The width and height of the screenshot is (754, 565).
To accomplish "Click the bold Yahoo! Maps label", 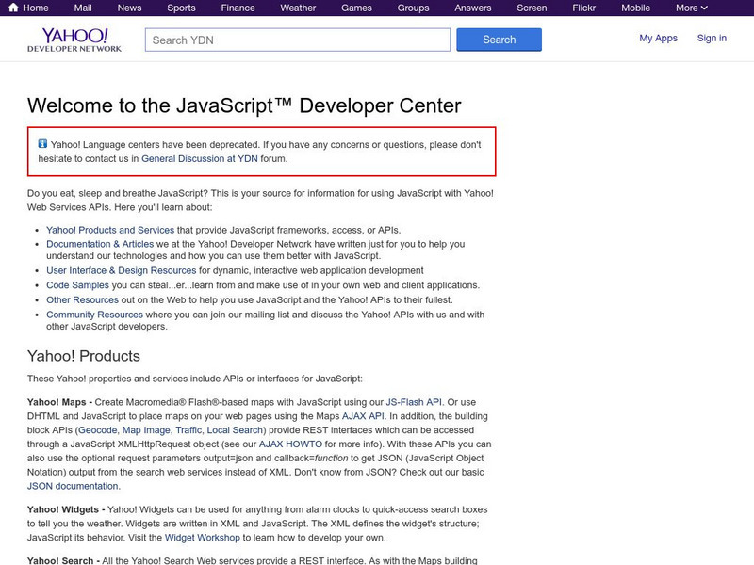I will (57, 402).
